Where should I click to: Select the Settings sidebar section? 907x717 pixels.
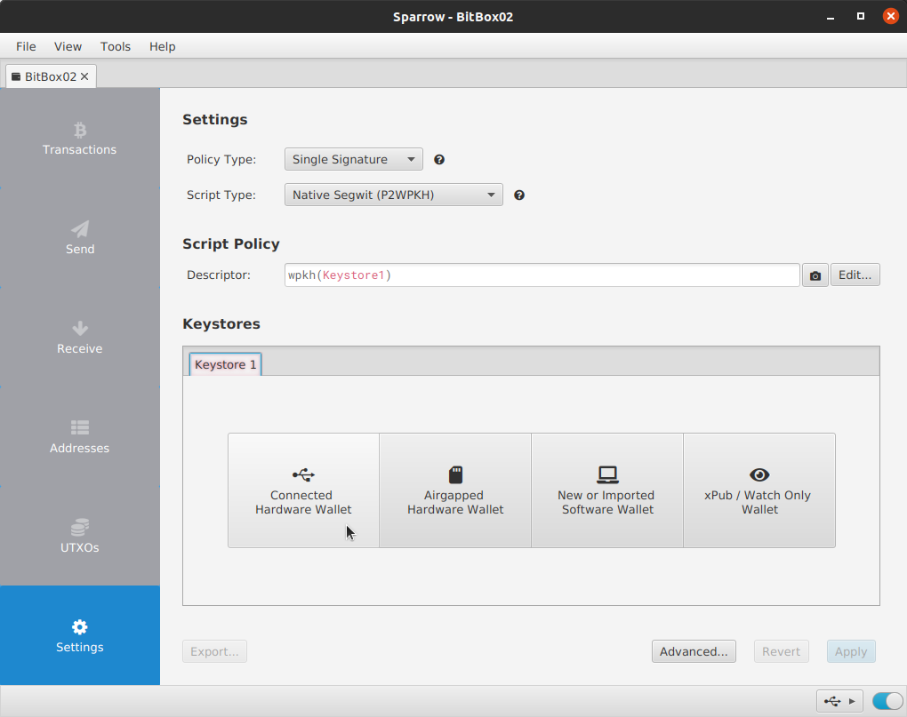pyautogui.click(x=80, y=635)
